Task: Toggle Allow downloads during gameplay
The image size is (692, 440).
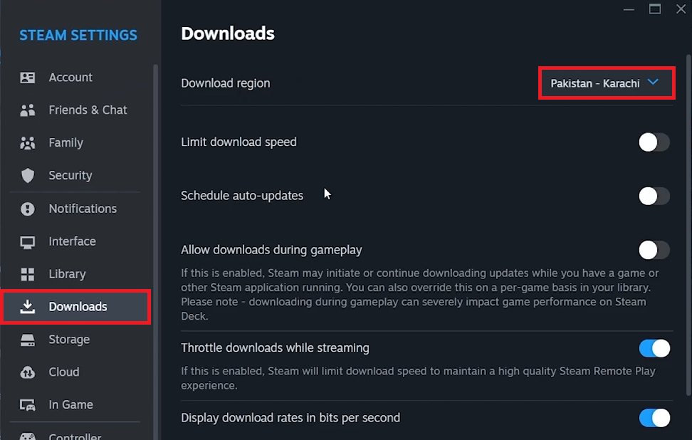Action: click(654, 250)
